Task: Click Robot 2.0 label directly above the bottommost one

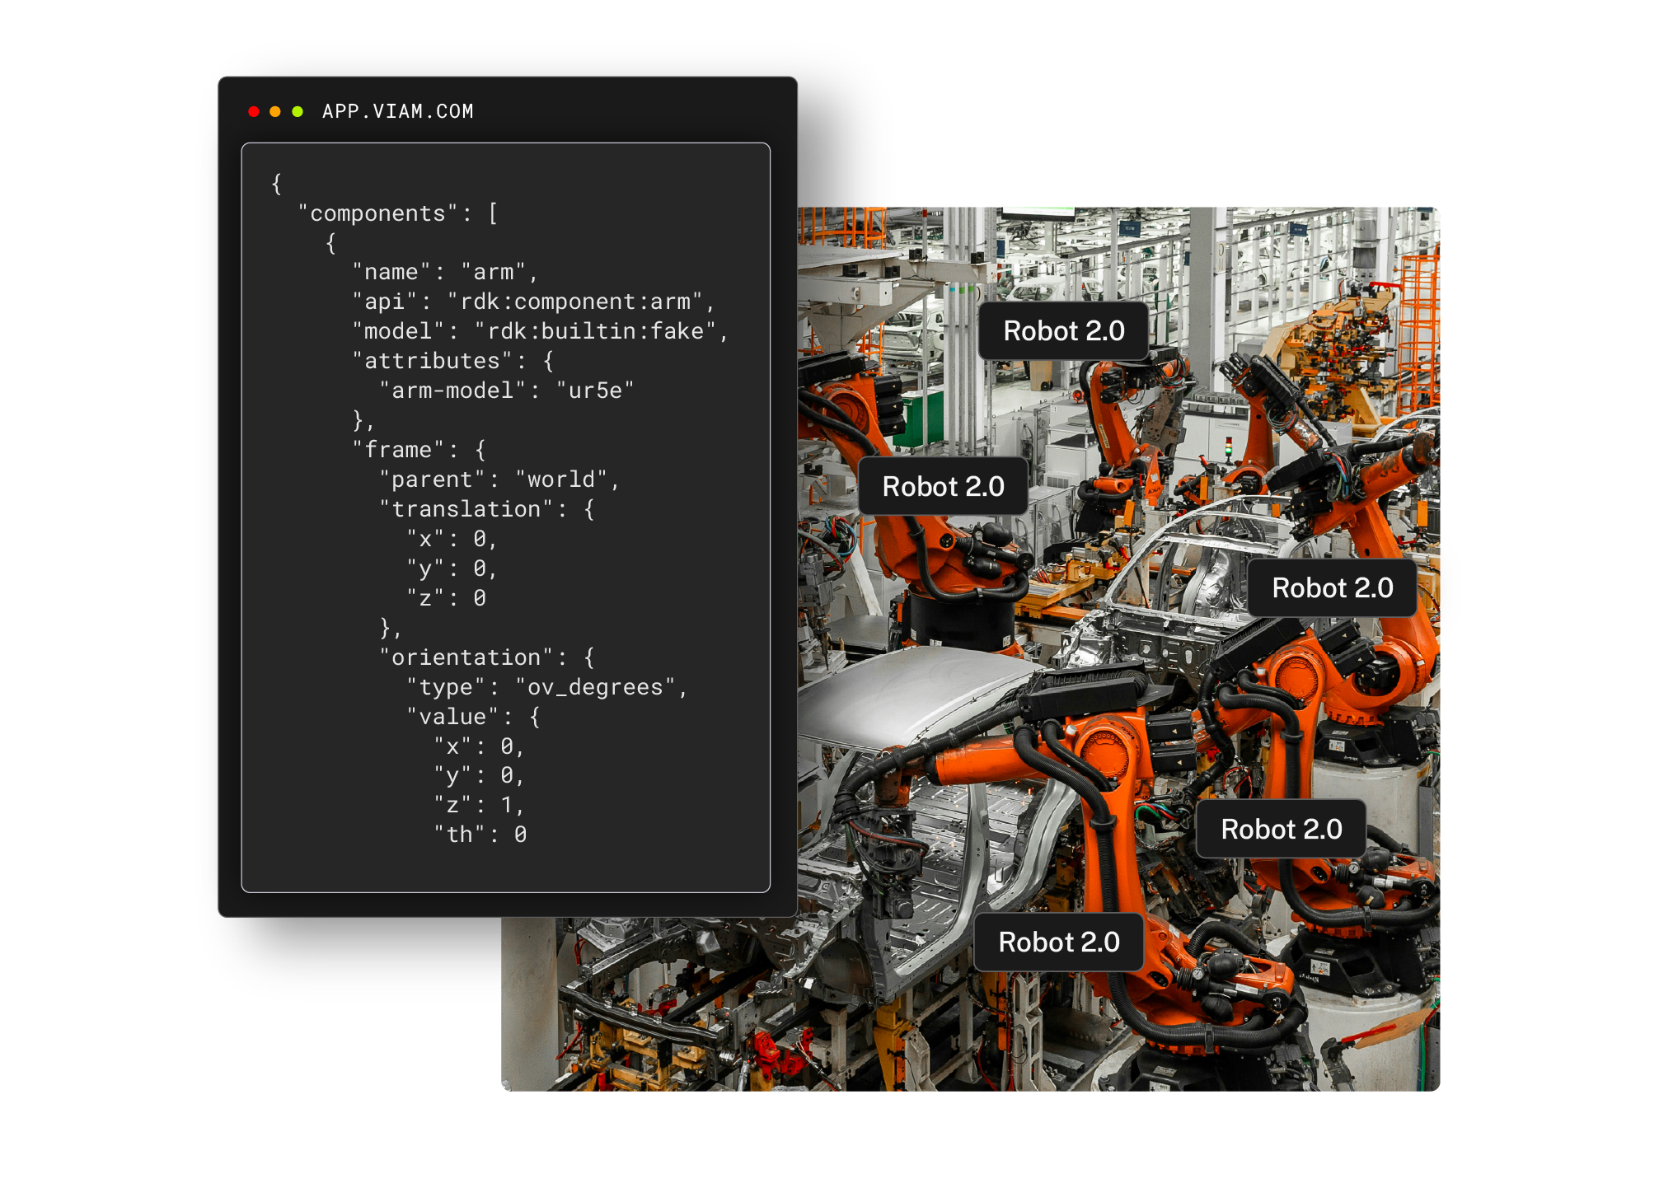Action: pyautogui.click(x=1281, y=829)
